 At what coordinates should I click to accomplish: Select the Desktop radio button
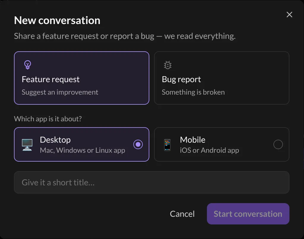point(138,144)
